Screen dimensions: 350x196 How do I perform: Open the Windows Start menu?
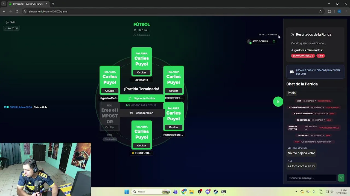coord(127,192)
